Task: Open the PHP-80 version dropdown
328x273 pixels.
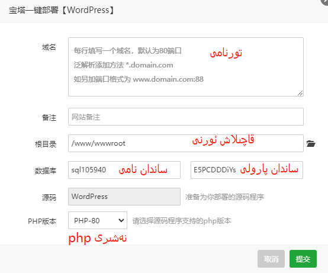Action: [x=98, y=220]
